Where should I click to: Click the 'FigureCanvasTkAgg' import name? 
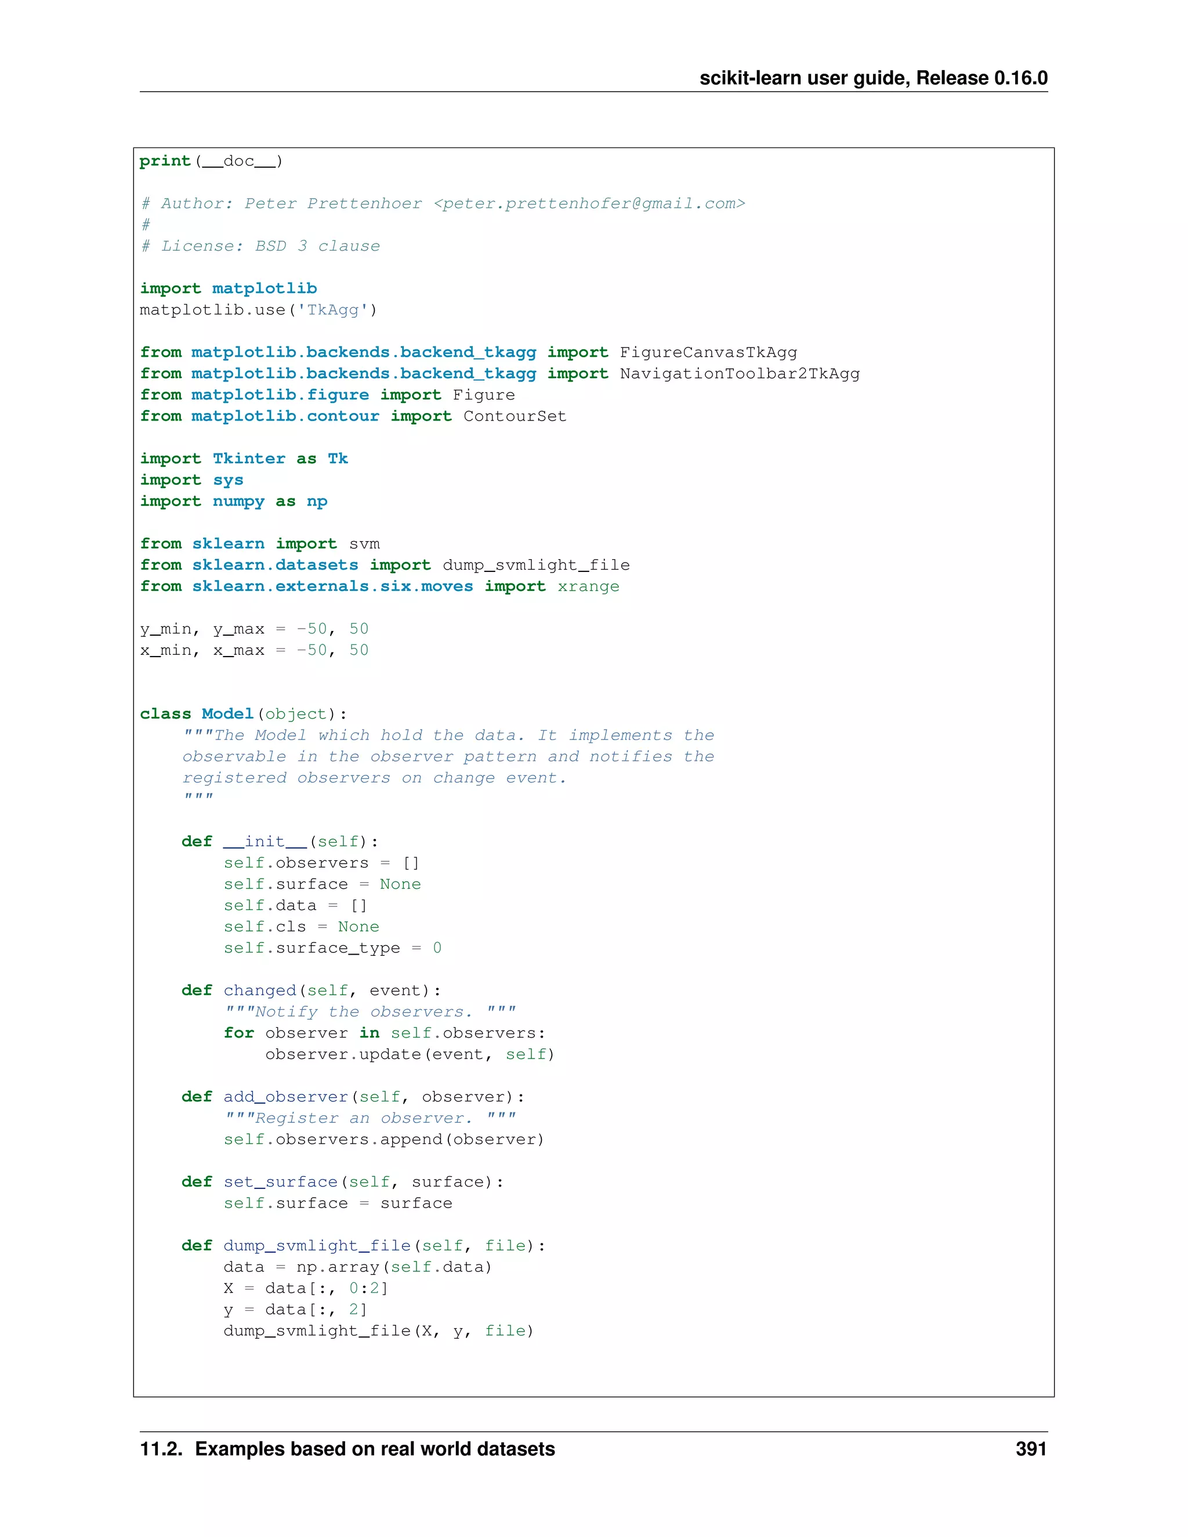[x=708, y=353]
